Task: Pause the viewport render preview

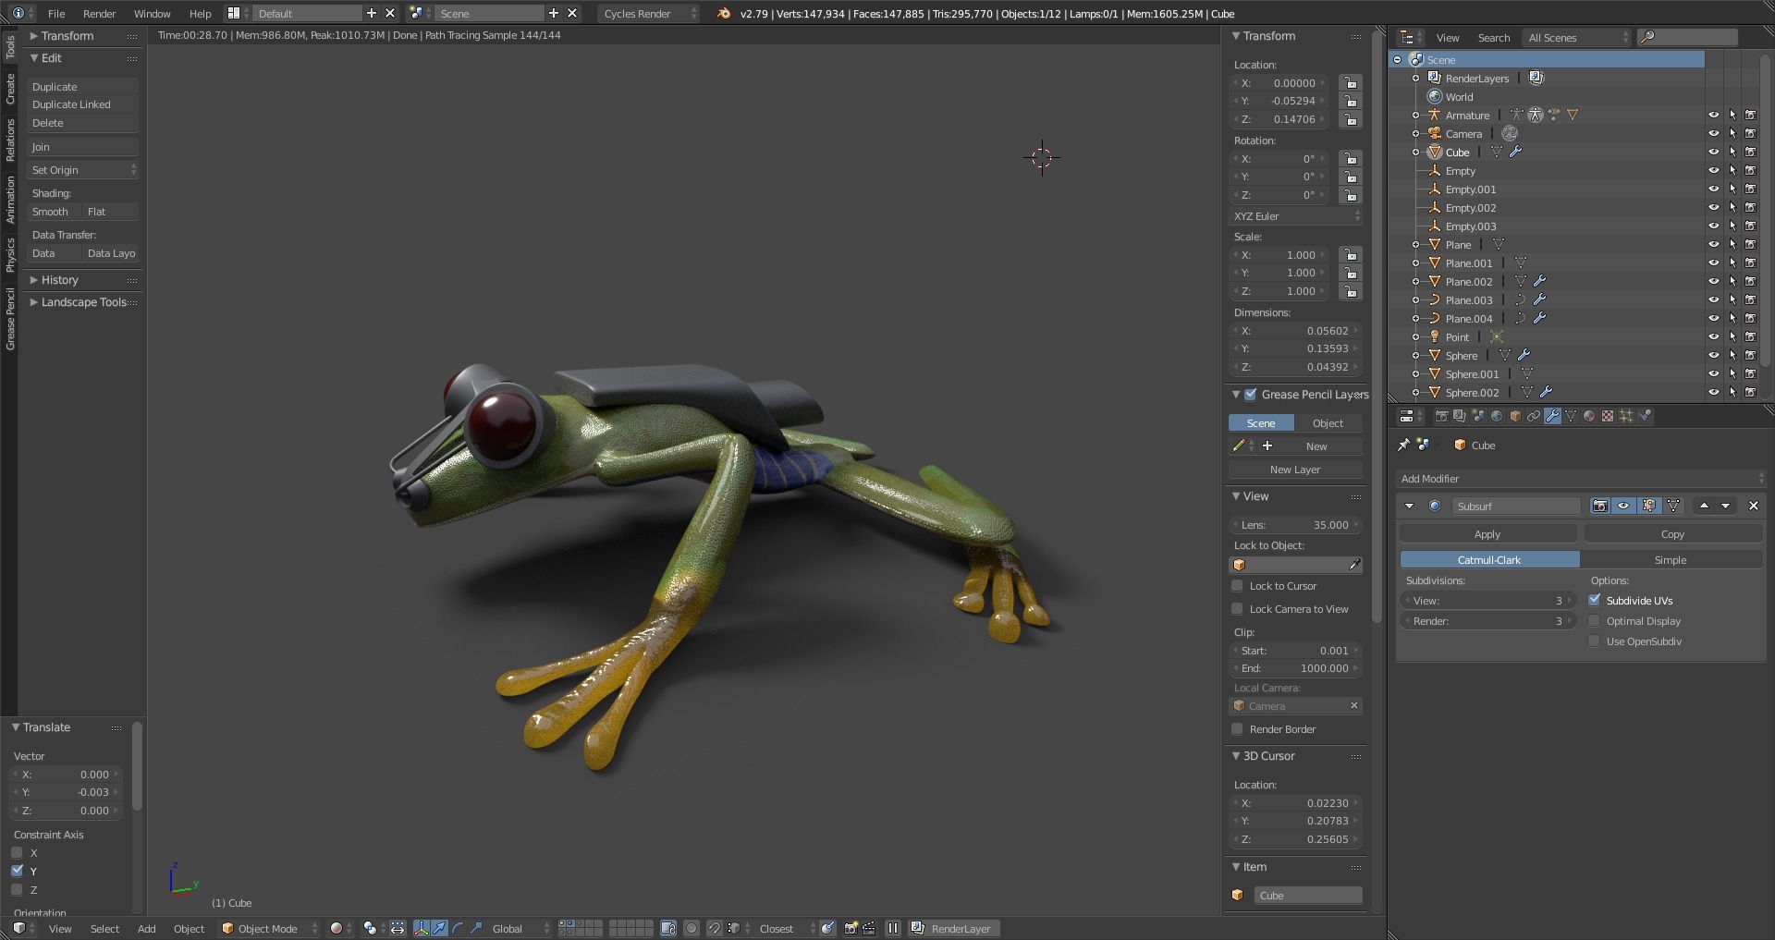Action: coord(892,929)
